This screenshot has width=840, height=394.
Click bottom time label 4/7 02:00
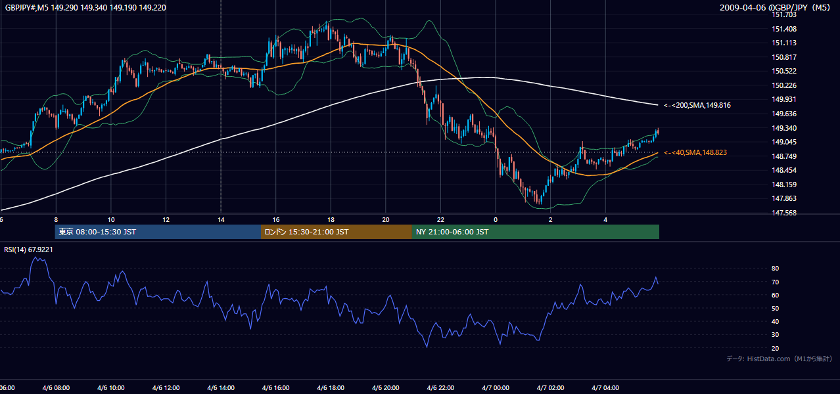click(551, 387)
